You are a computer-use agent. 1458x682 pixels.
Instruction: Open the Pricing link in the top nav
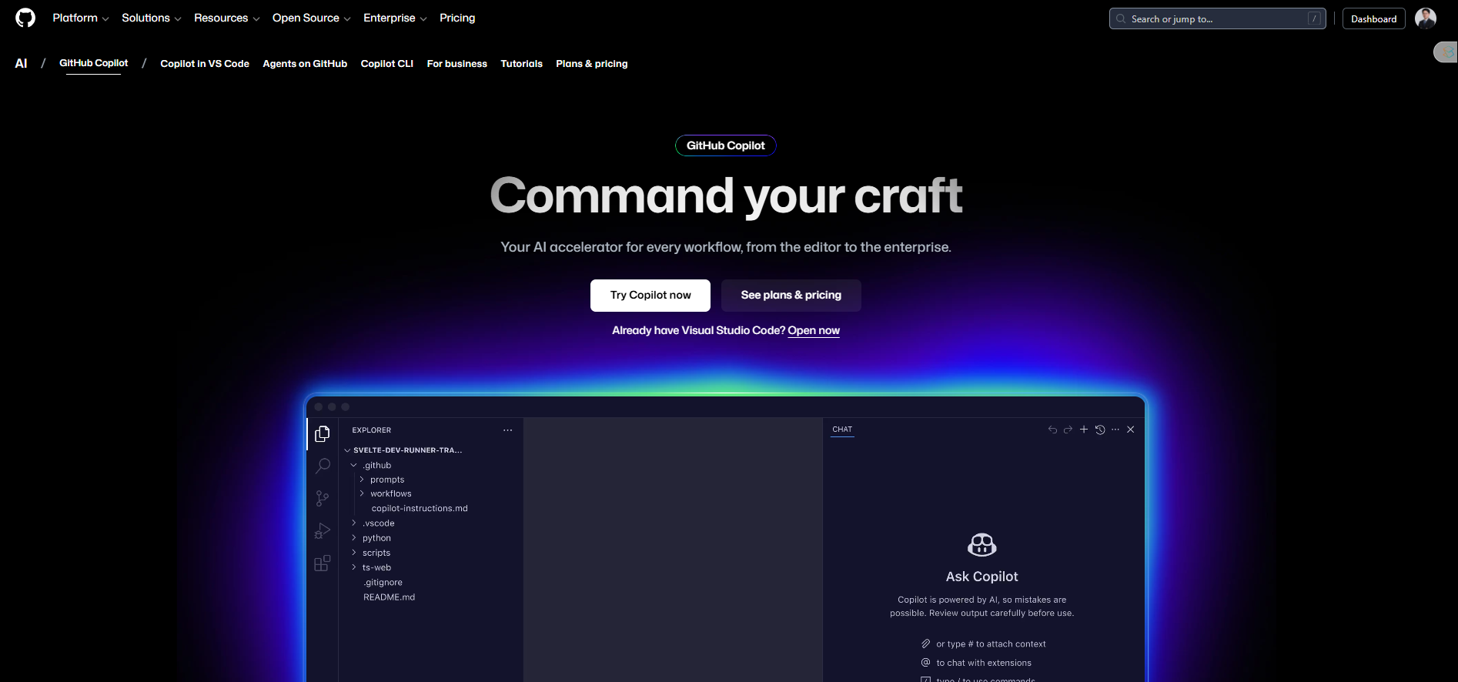point(457,18)
